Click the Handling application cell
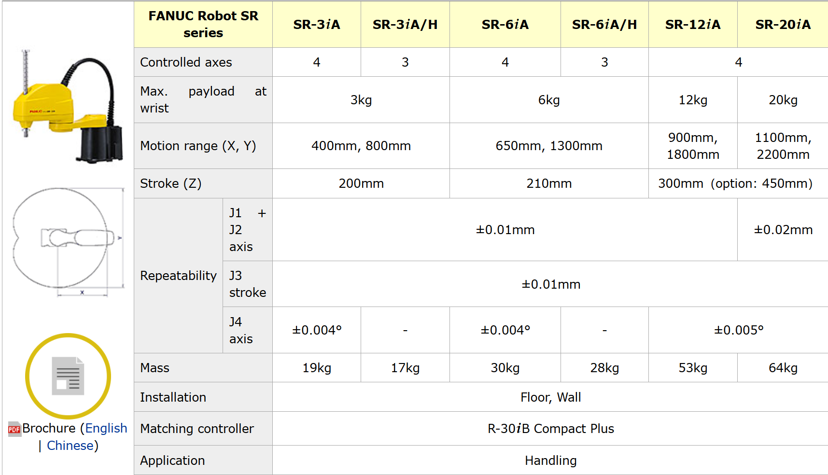Viewport: 828px width, 475px height. pos(550,461)
